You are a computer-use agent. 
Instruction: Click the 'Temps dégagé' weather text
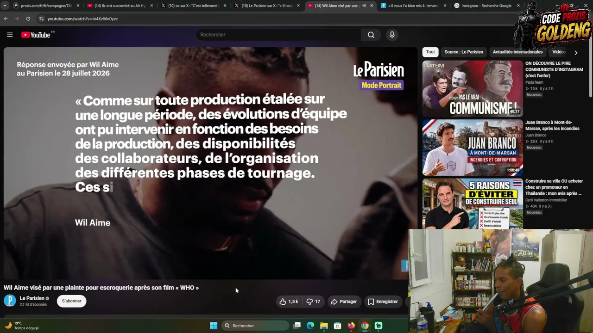pyautogui.click(x=26, y=328)
